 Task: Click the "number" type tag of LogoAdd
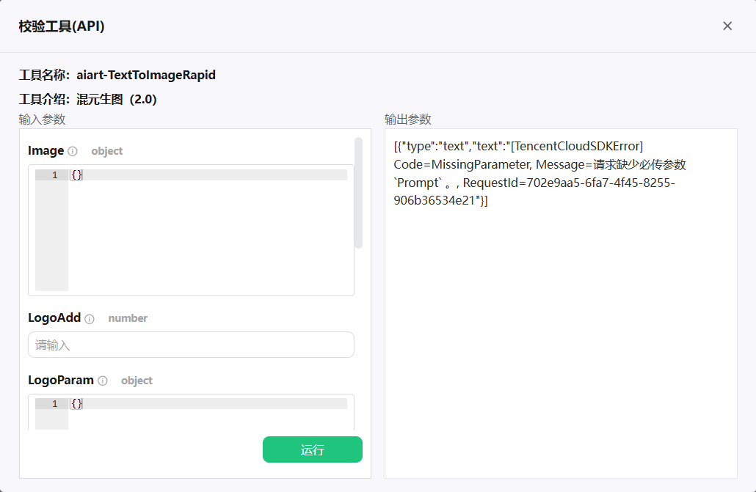128,318
